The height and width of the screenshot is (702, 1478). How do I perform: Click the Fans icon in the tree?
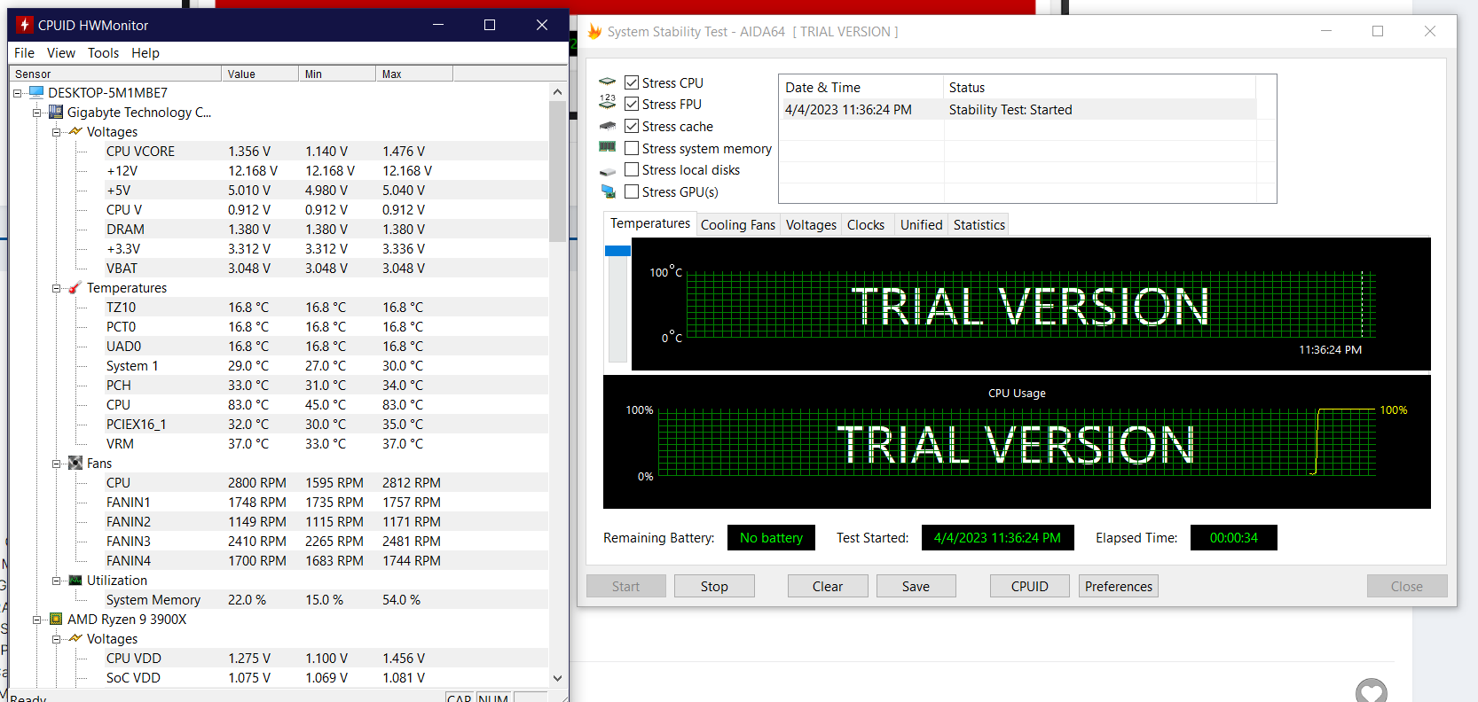tap(75, 463)
